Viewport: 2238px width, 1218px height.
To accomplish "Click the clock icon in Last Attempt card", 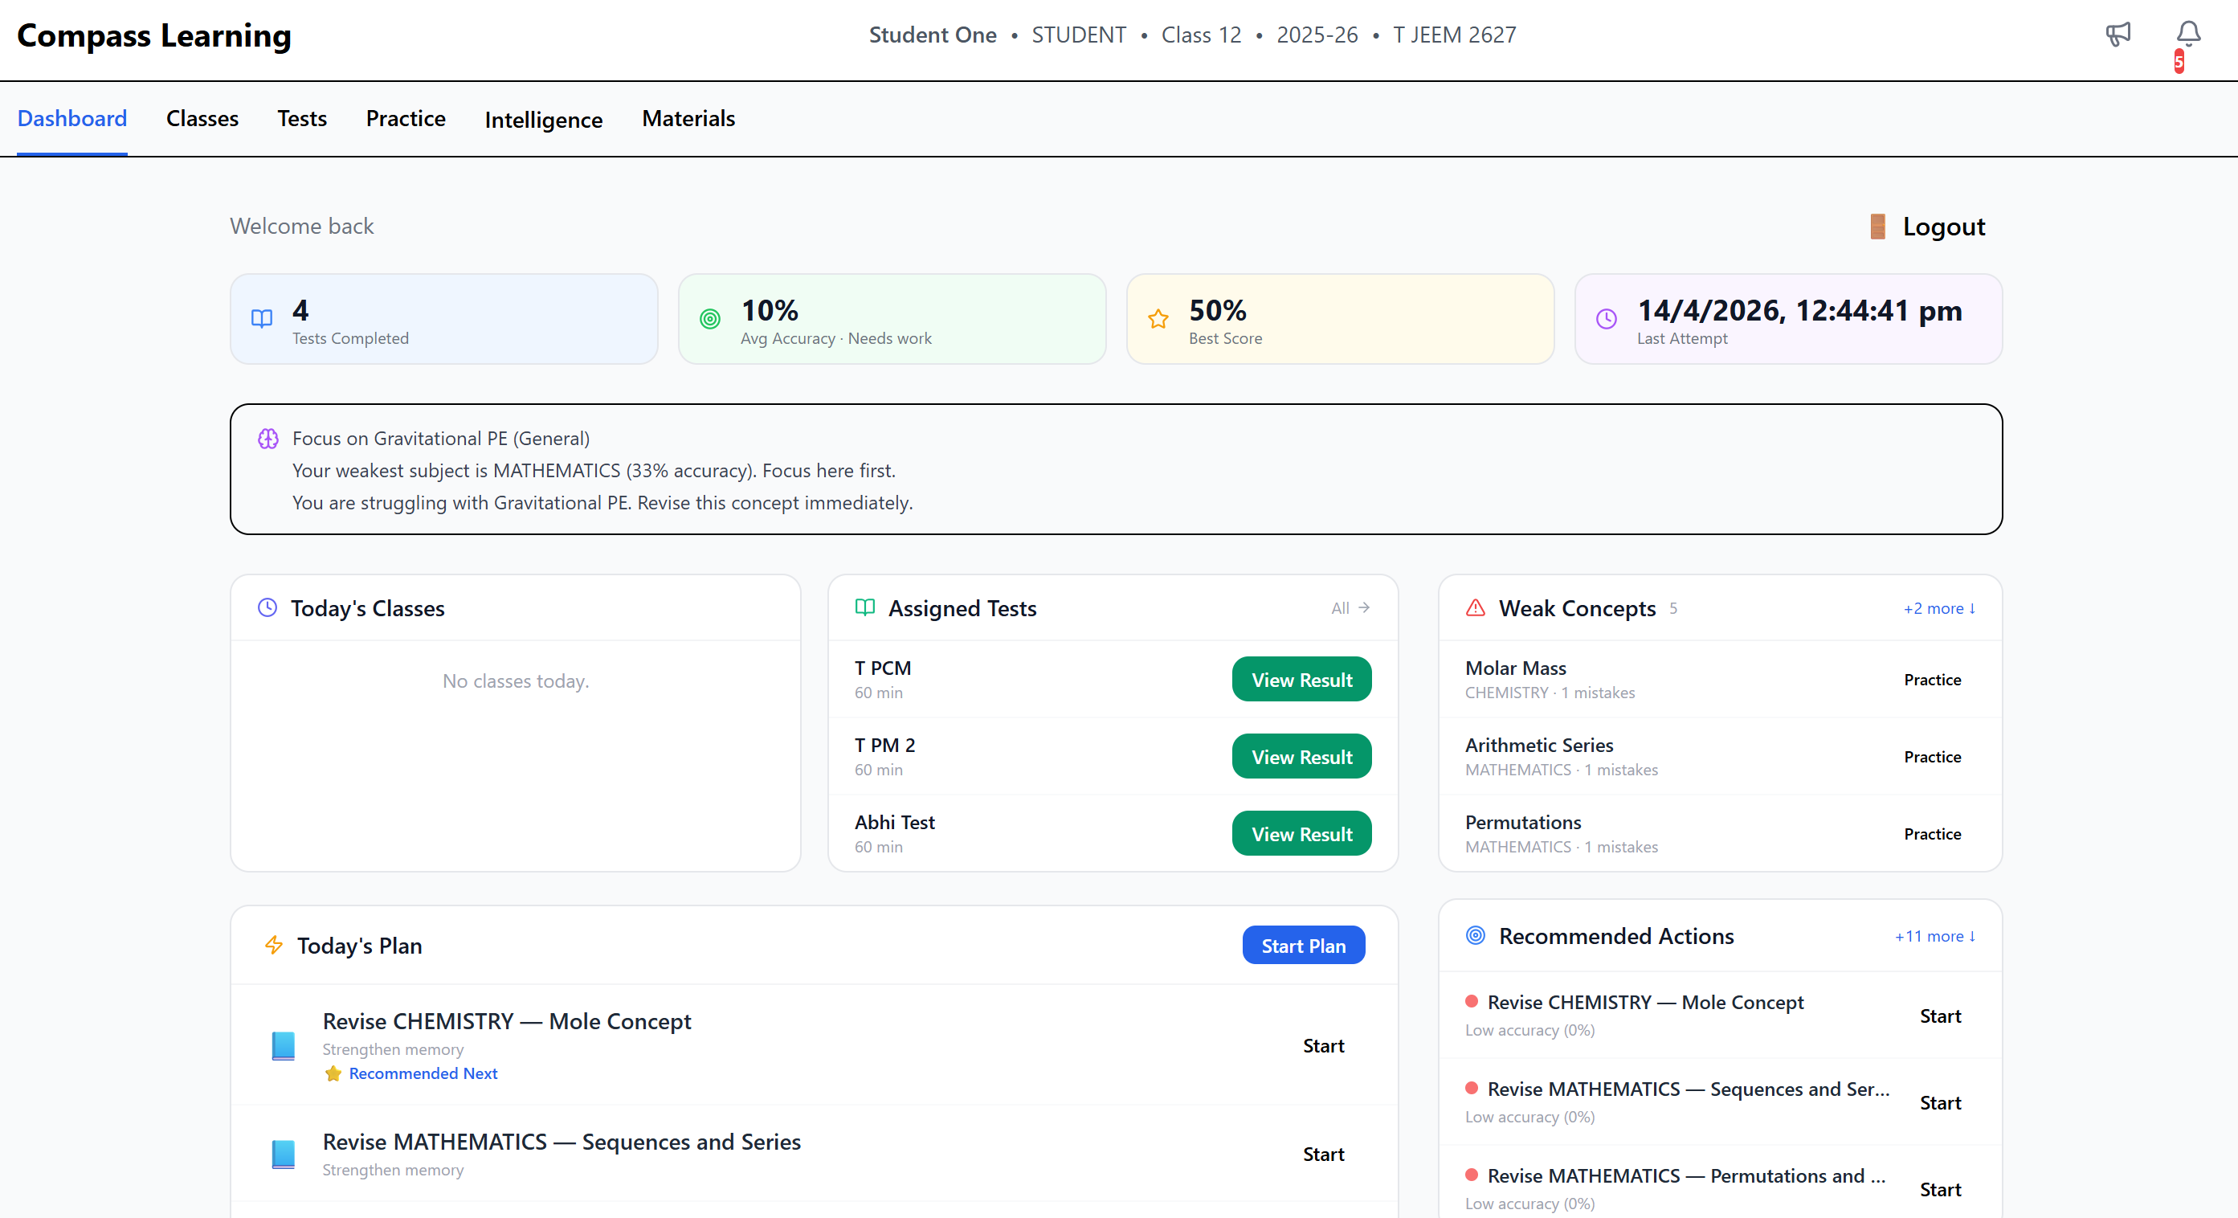I will coord(1607,319).
